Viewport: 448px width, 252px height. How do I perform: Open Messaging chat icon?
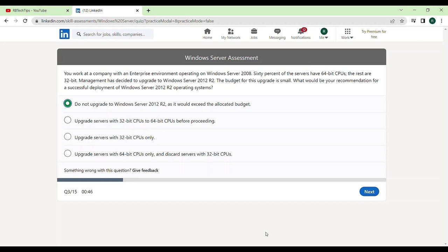click(x=277, y=34)
